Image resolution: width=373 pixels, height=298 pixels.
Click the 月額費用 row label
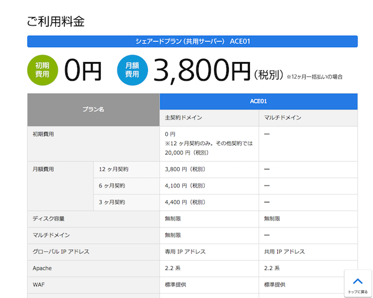pos(44,169)
